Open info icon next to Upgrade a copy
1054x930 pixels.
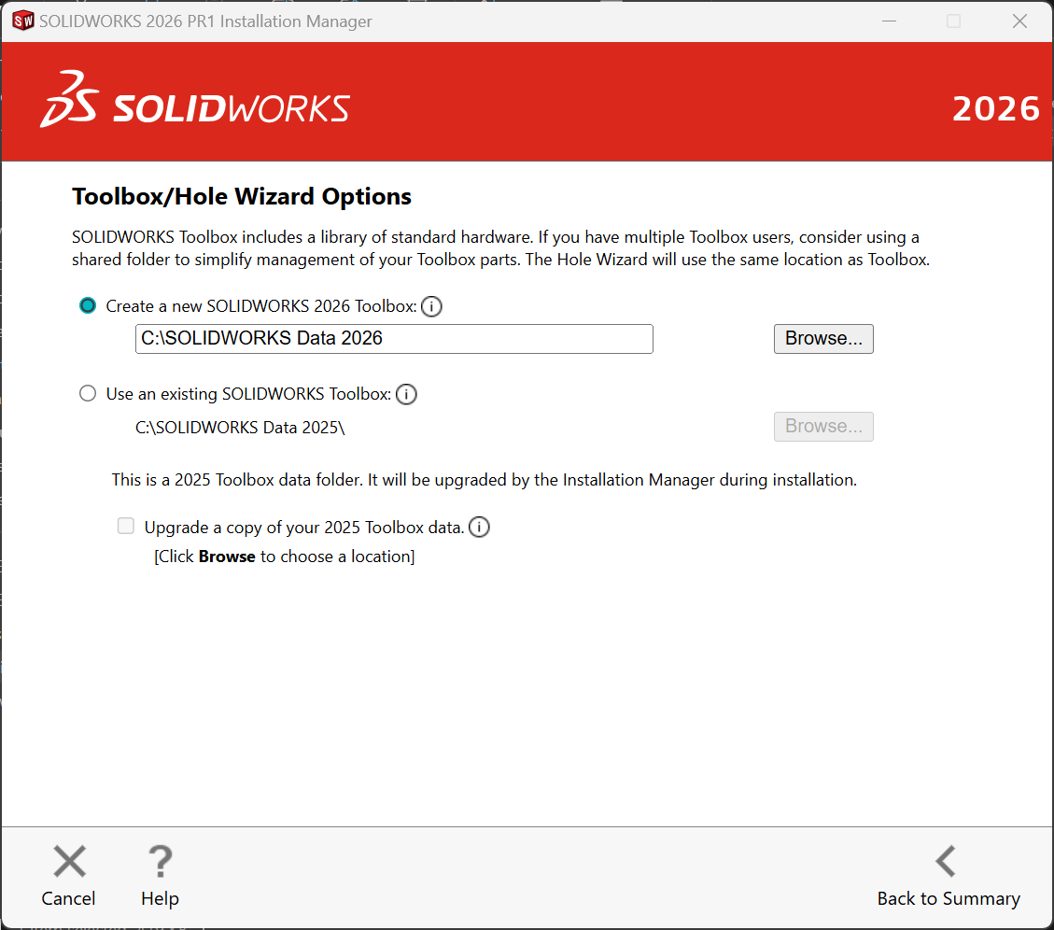coord(479,527)
